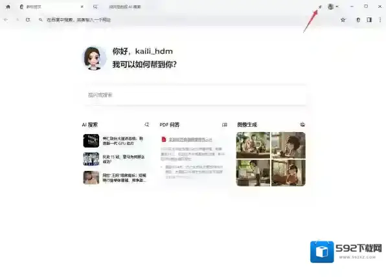386x277 pixels.
Task: Focus the address bar input
Action: 187,19
